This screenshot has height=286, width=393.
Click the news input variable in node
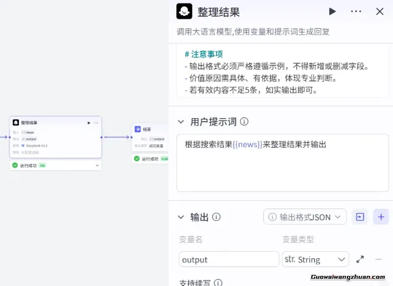tap(28, 132)
